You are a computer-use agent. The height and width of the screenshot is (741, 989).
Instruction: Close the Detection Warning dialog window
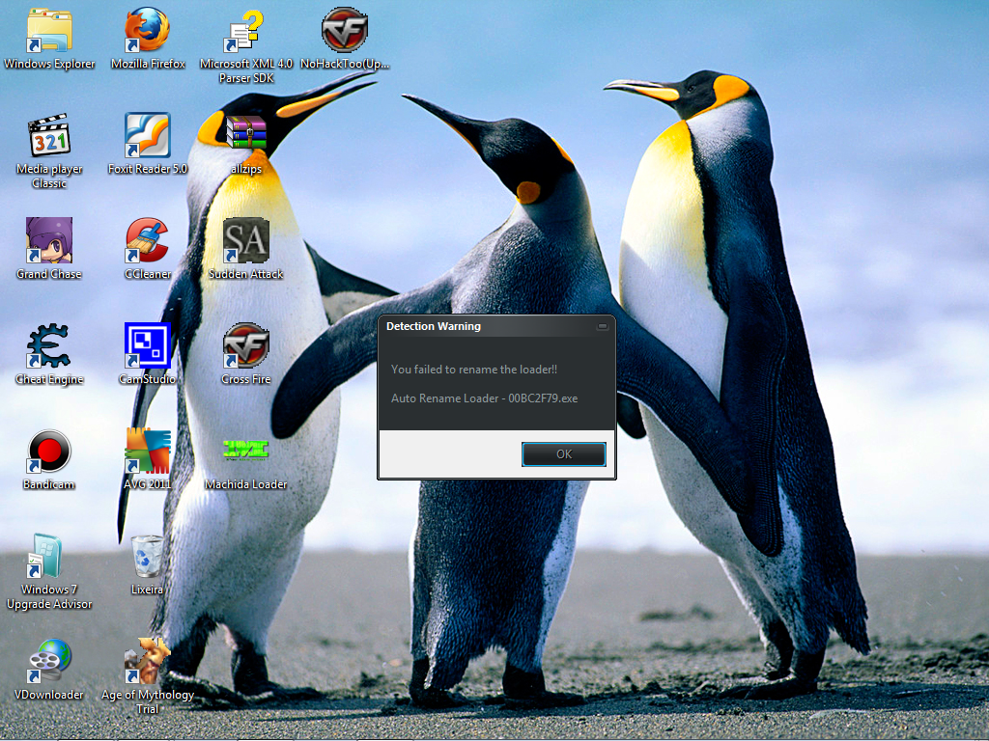pos(603,326)
